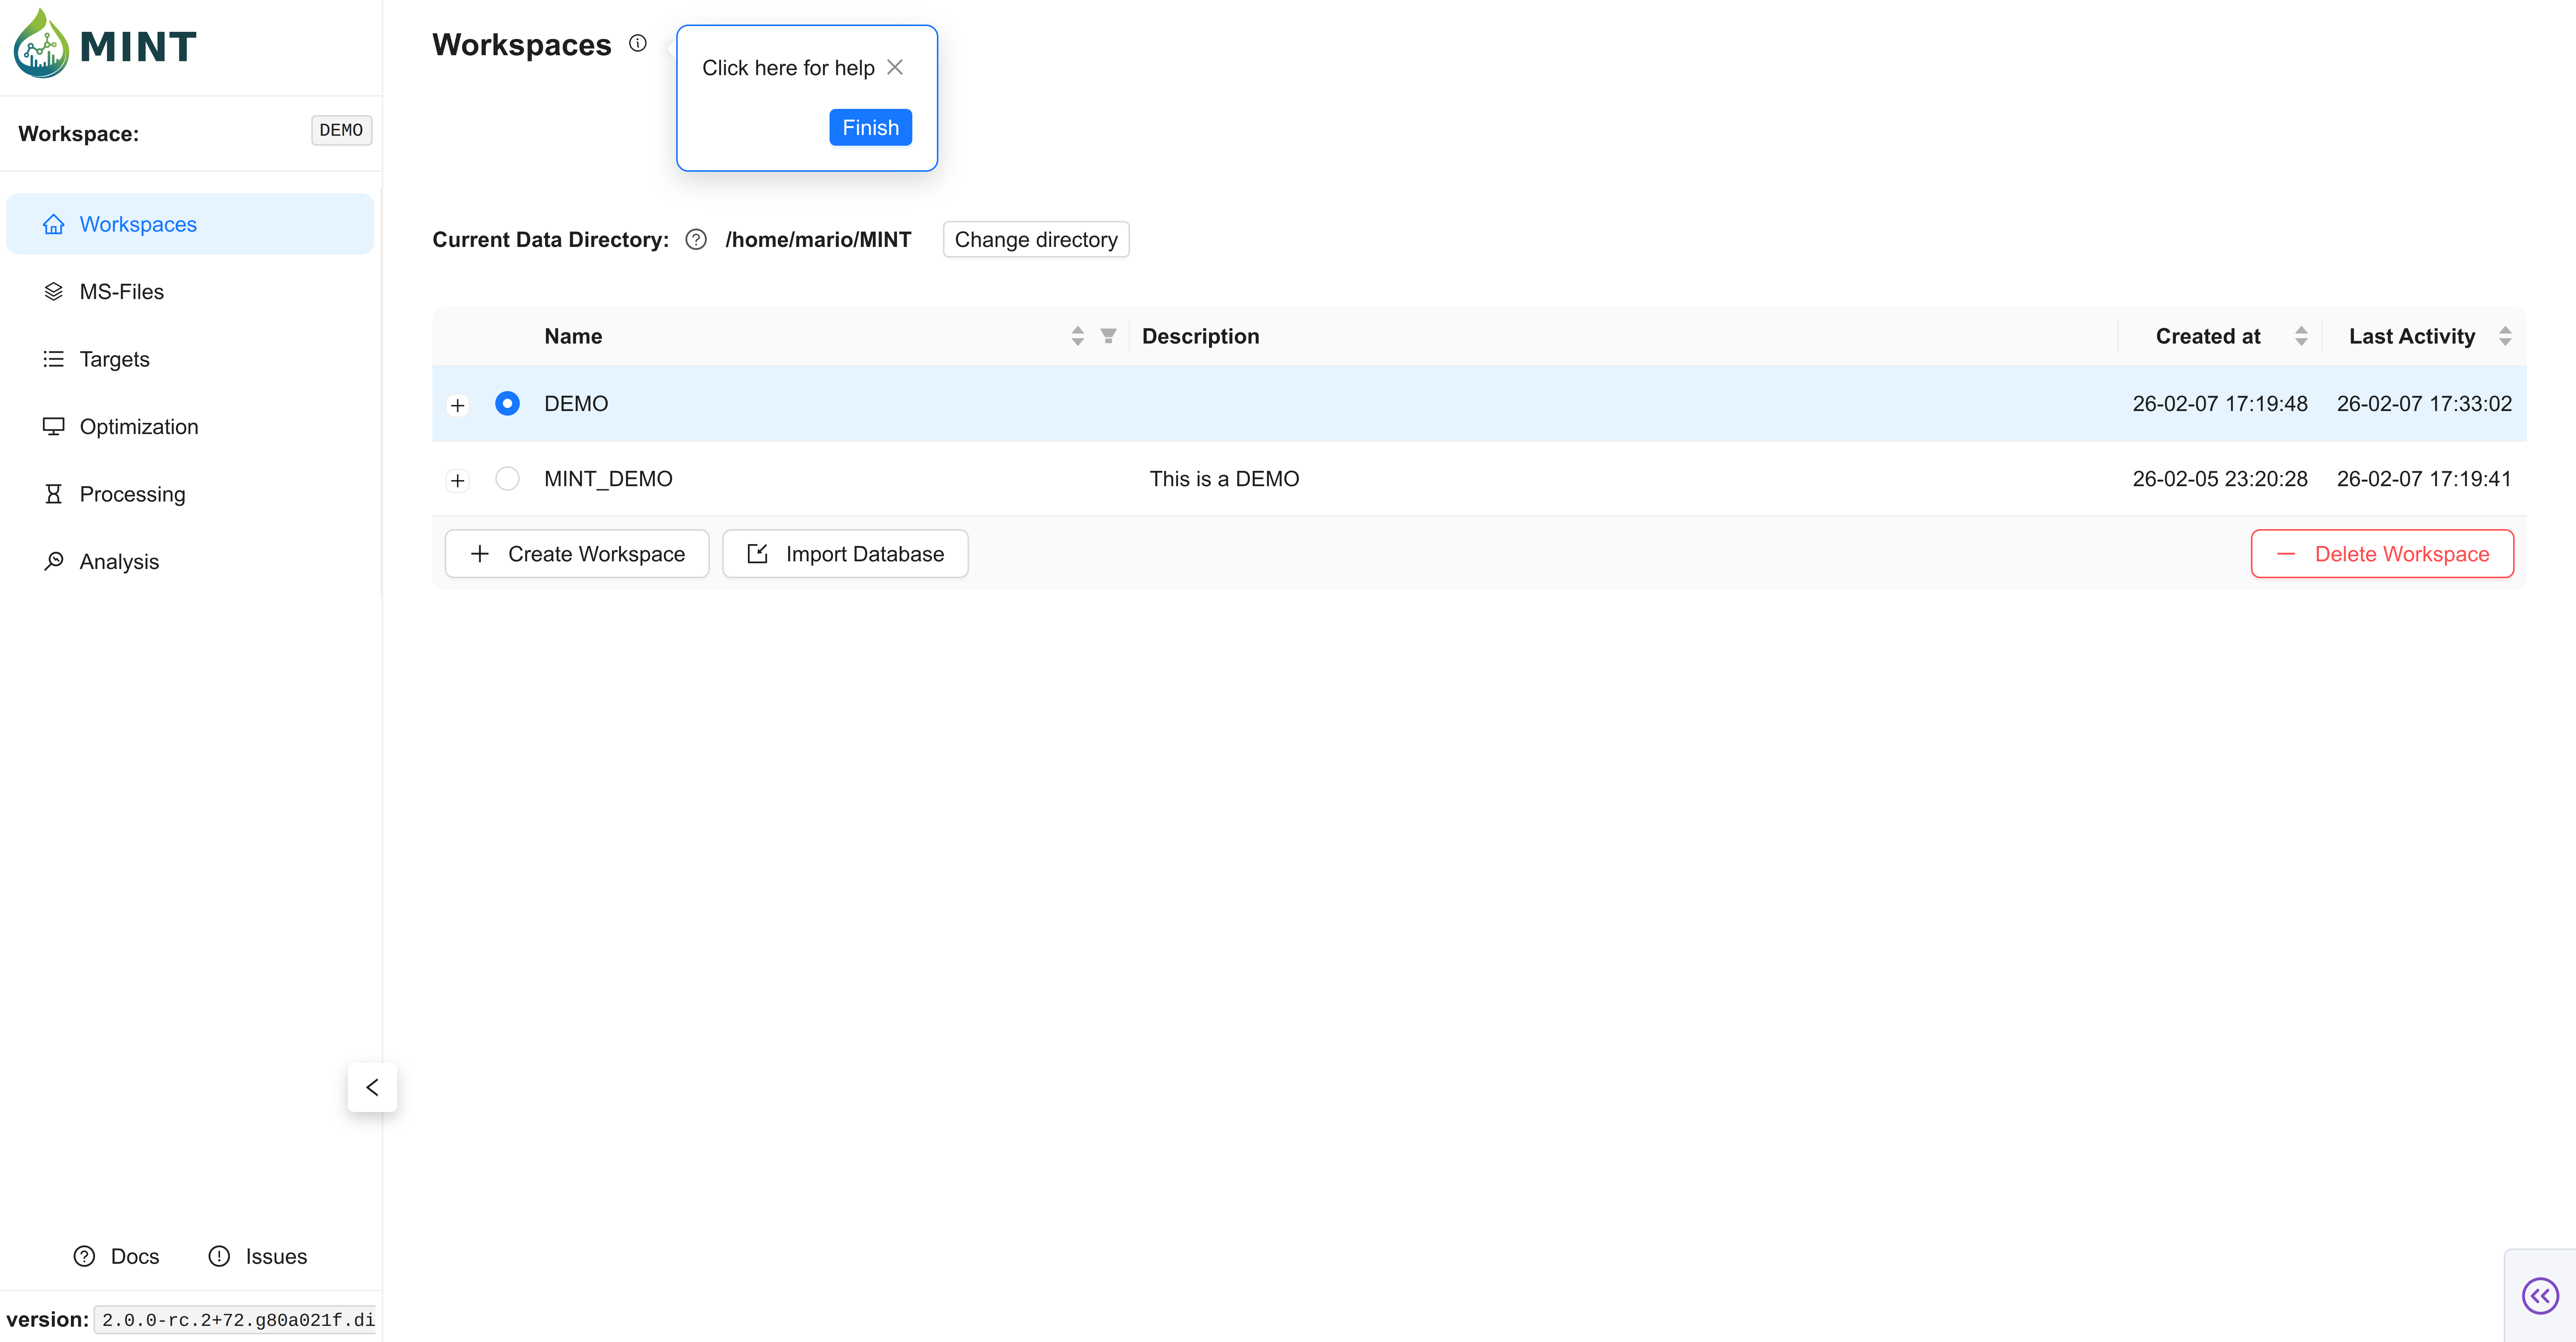Viewport: 2576px width, 1342px height.
Task: Click the MINT logo icon
Action: pos(41,45)
